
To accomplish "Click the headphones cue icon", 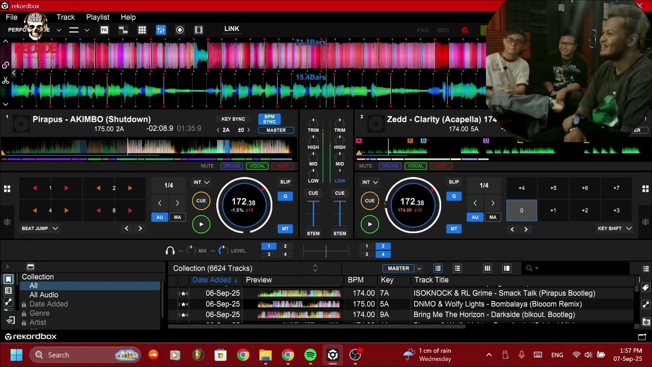I will (x=170, y=251).
